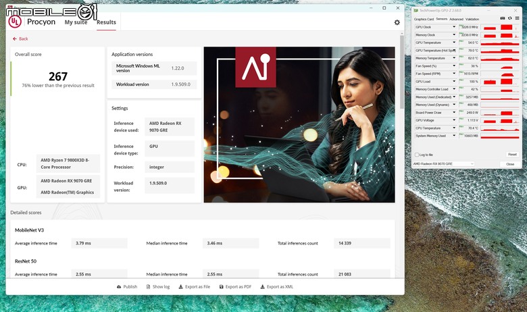Expand the GPU Temperature (Hot Spot) dropdown

click(x=454, y=51)
